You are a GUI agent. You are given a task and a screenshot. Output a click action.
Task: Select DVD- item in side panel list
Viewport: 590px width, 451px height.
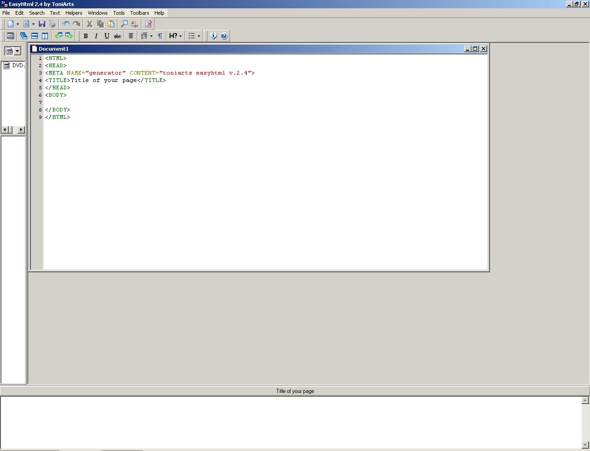tap(14, 65)
